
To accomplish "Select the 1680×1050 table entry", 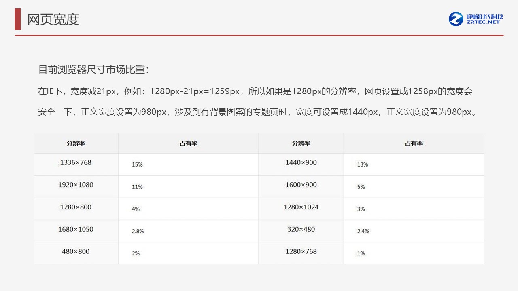I will point(76,230).
